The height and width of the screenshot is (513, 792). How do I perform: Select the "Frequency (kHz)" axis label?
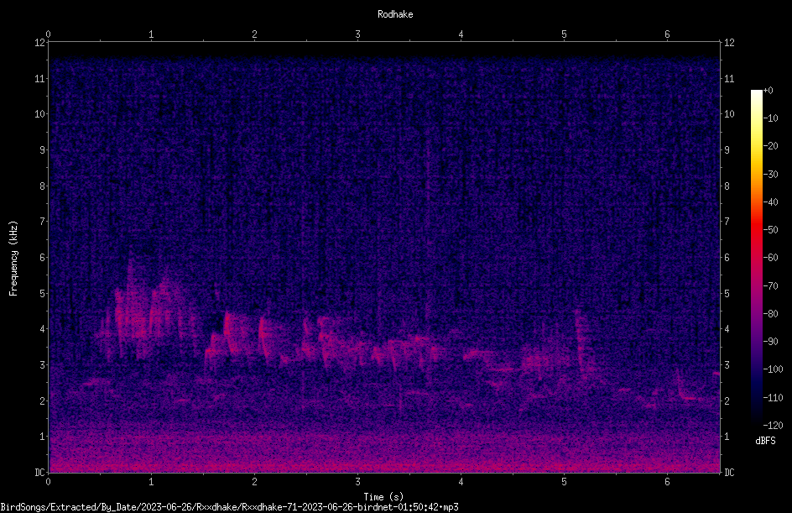click(13, 259)
